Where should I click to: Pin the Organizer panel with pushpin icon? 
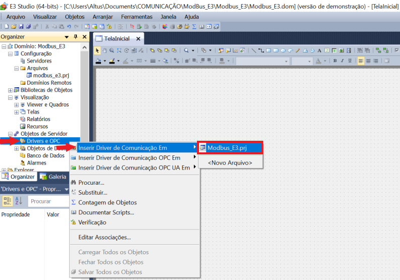(x=75, y=37)
